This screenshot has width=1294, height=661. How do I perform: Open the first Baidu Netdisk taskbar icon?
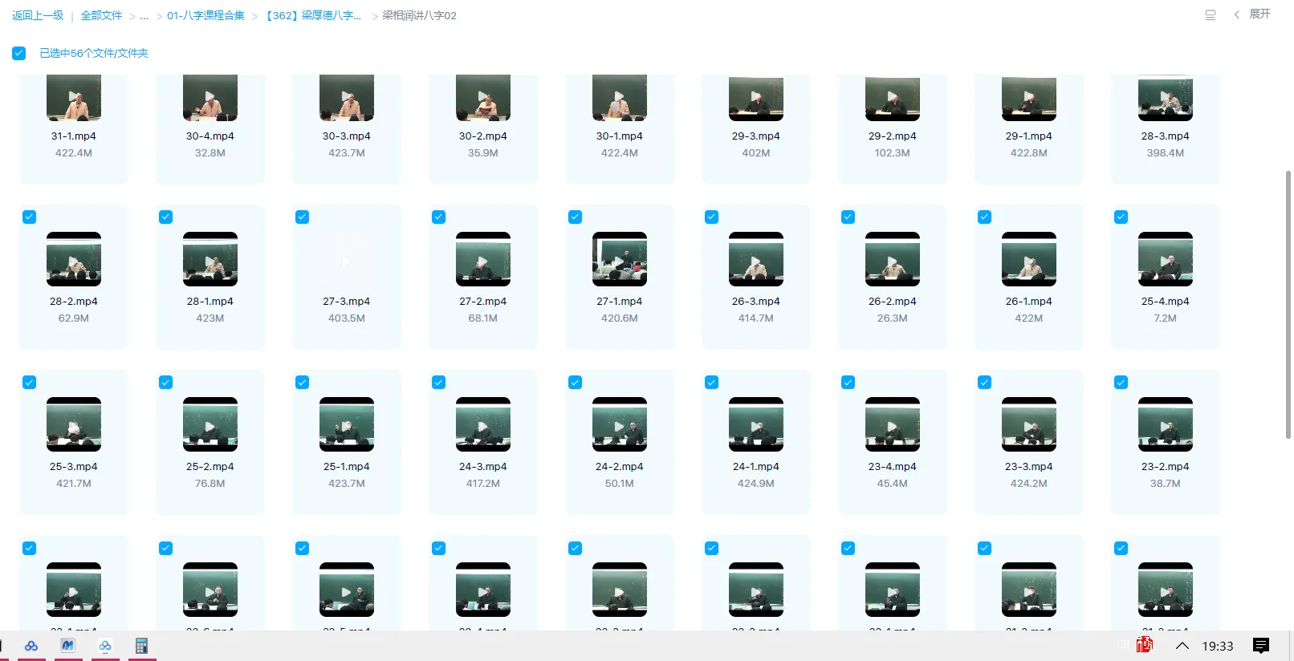point(31,646)
